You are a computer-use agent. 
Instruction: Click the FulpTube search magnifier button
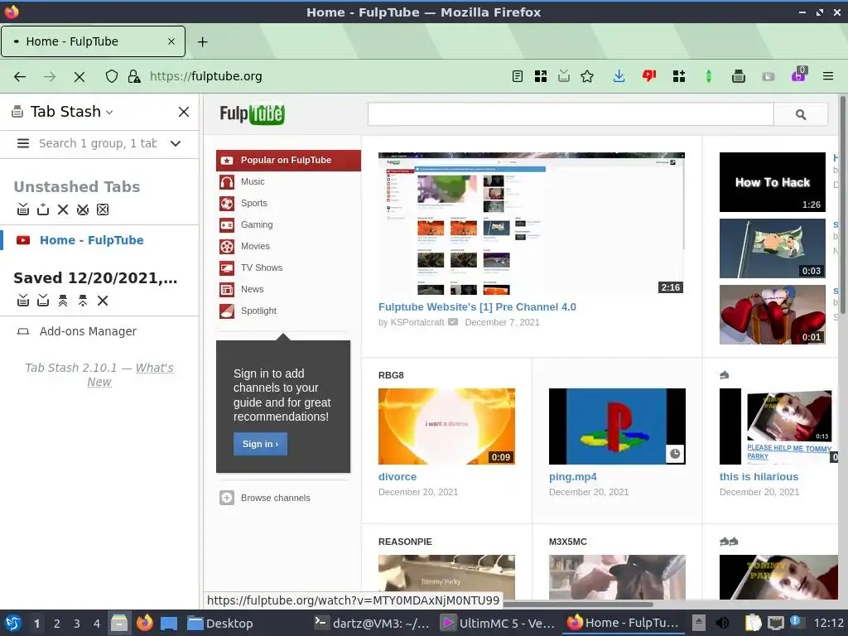(801, 114)
